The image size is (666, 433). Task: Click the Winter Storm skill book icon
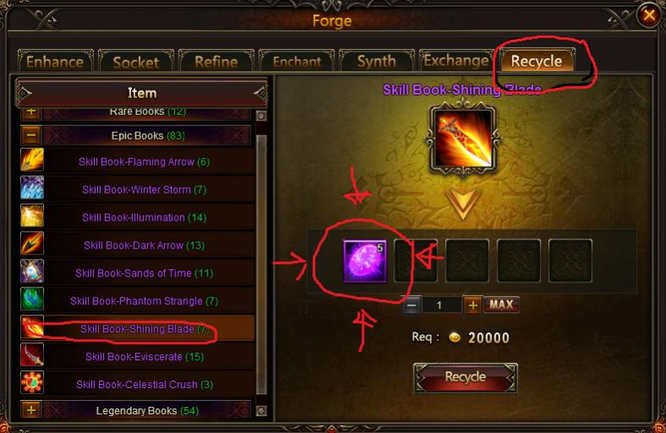pyautogui.click(x=32, y=188)
